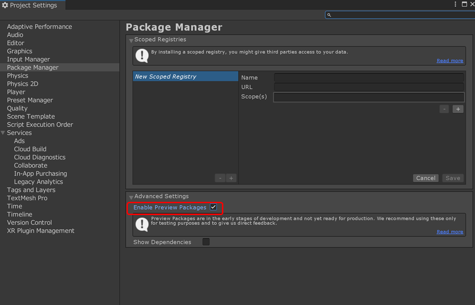
Task: Click the magnifier icon in the search field
Action: 328,15
